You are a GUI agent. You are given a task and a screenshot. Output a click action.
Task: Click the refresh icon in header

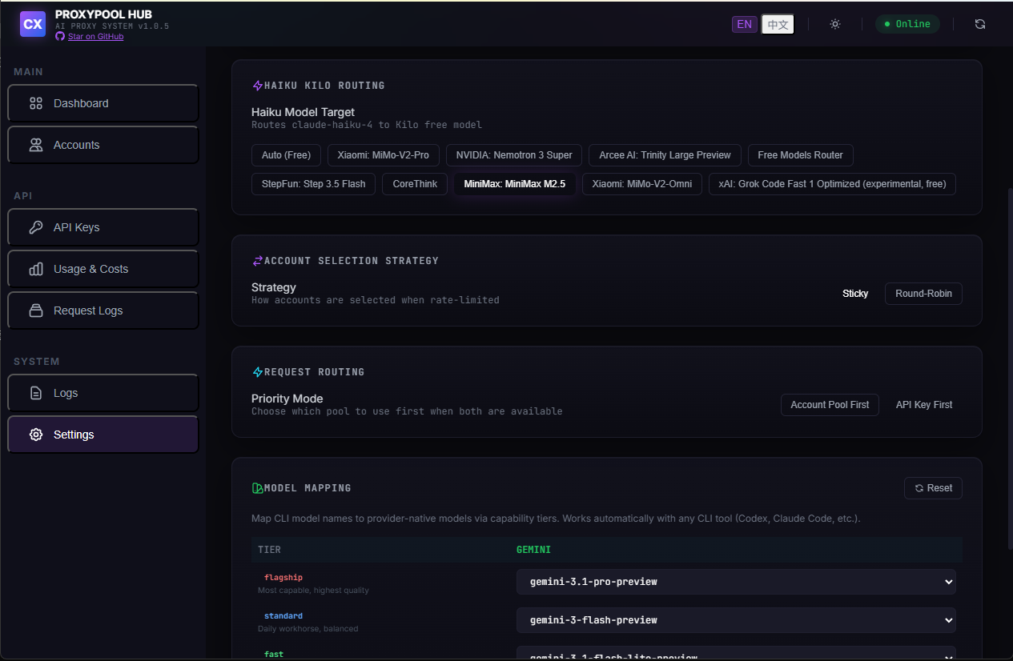[980, 24]
